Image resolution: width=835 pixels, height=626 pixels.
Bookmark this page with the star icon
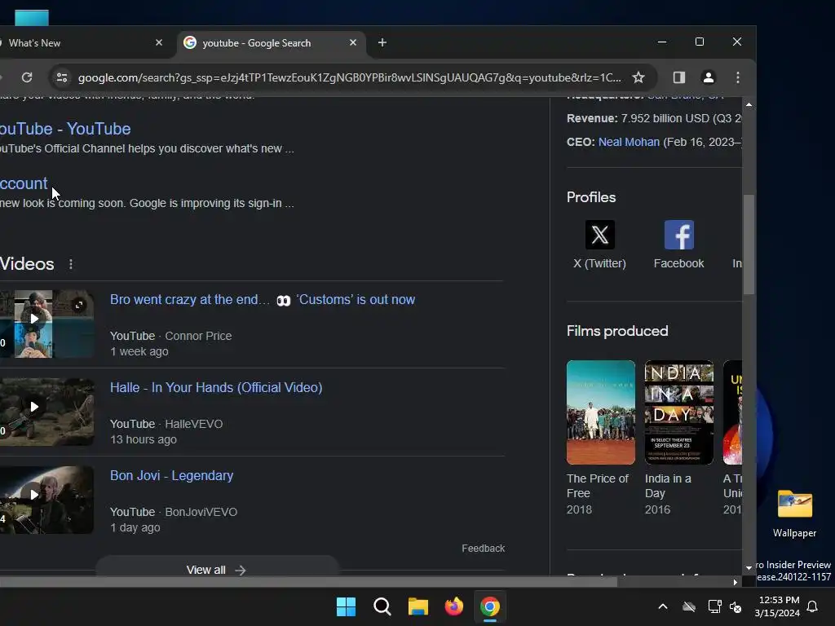[x=638, y=77]
